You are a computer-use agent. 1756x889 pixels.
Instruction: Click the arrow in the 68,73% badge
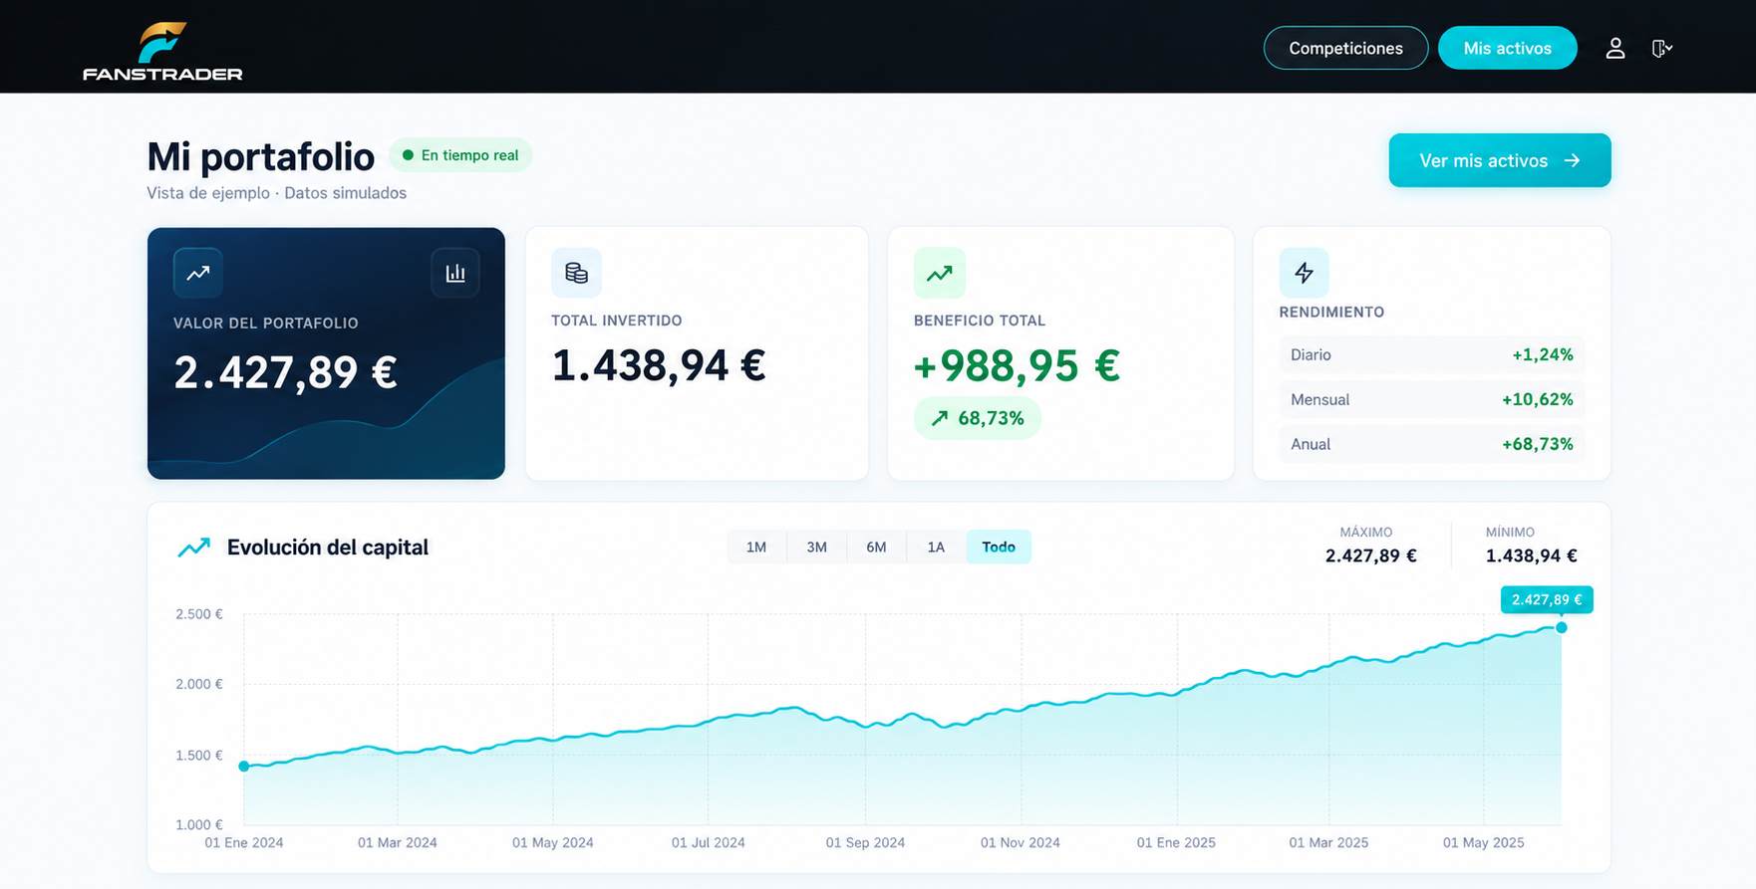(940, 418)
